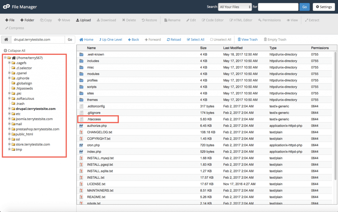Click the Empty Trash link
This screenshot has width=338, height=212.
click(275, 39)
